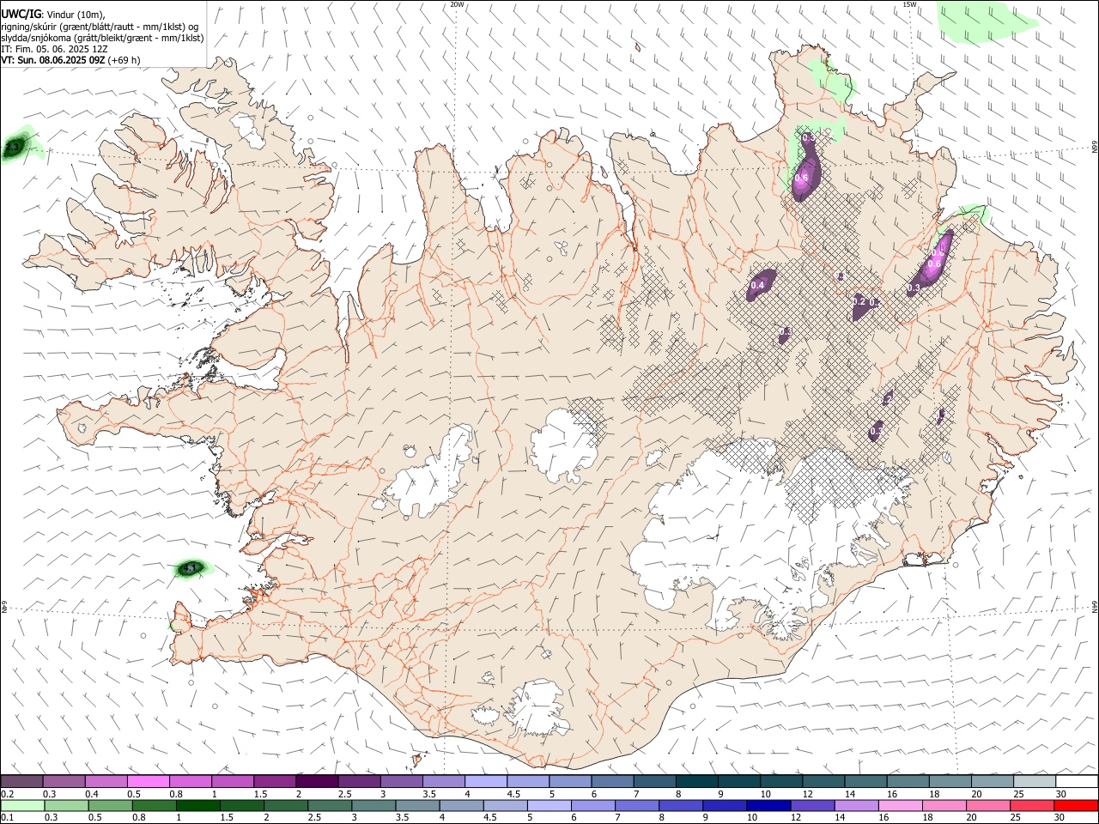Pick the light pink rain swatch labeled 16
Viewport: 1099px width, 824px height.
[x=901, y=806]
